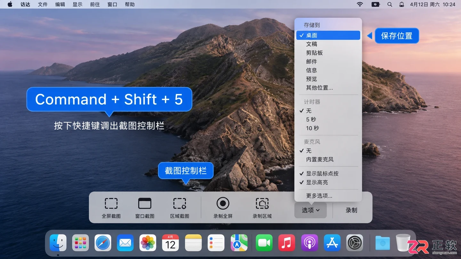Image resolution: width=461 pixels, height=259 pixels.
Task: Open Photos app from Dock
Action: [148, 243]
